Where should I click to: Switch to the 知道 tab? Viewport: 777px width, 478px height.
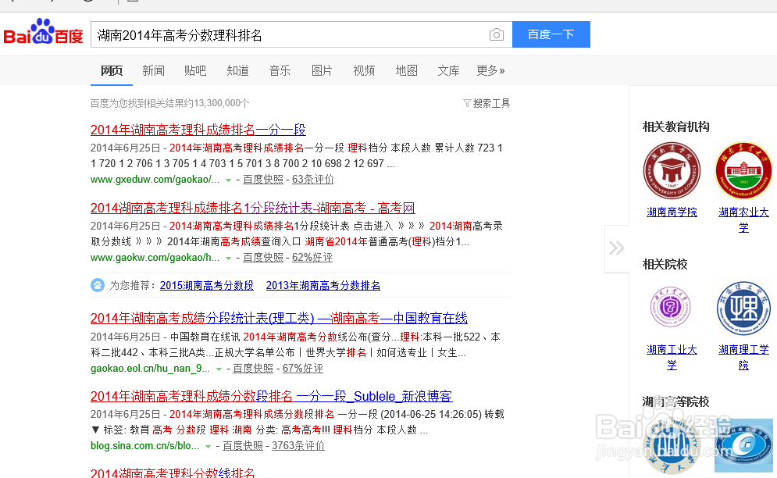tap(238, 70)
